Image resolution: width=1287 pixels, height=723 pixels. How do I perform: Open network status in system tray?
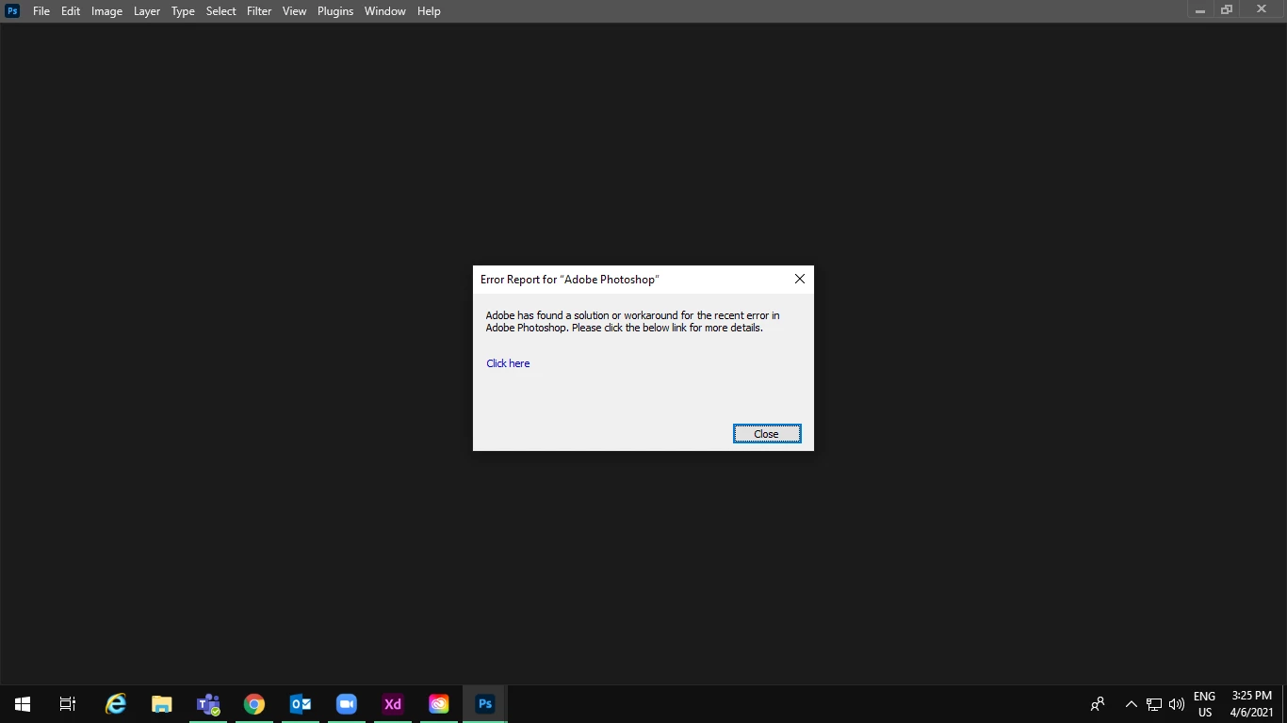1154,704
